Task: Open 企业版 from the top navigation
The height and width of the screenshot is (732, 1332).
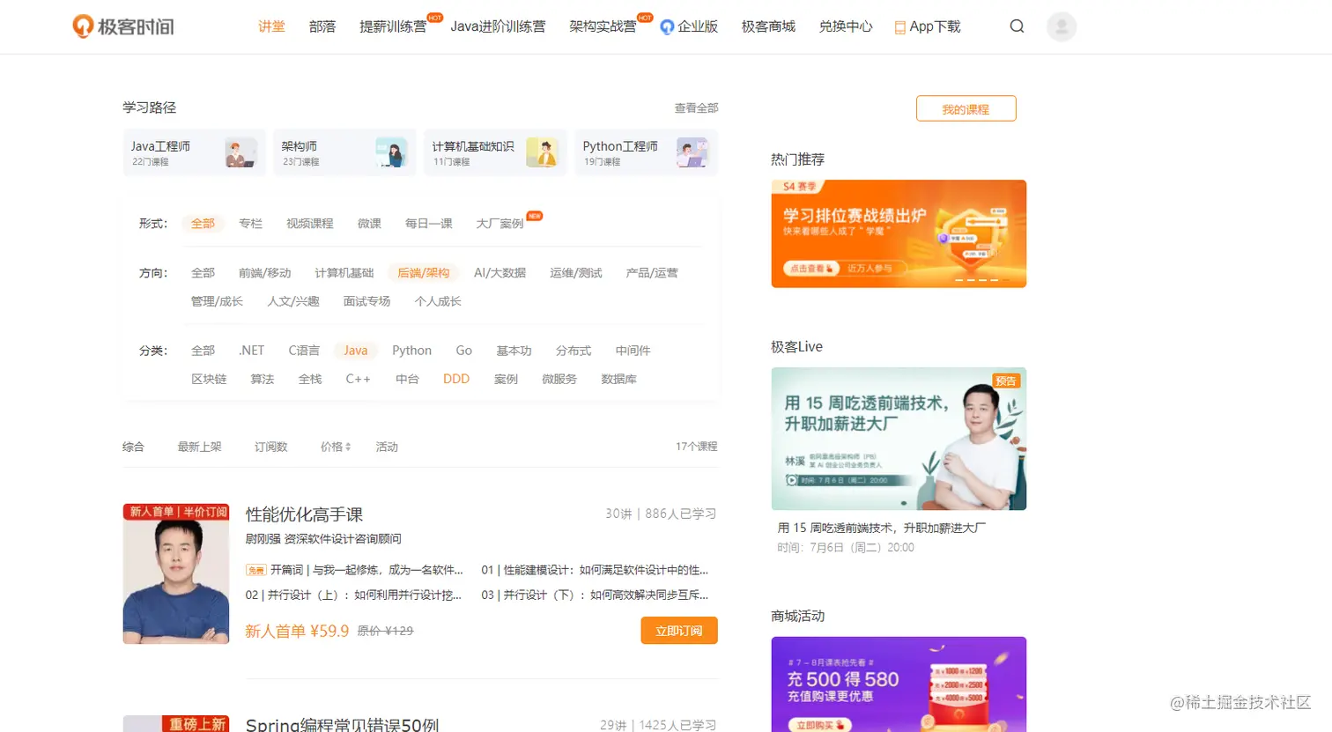Action: 689,26
